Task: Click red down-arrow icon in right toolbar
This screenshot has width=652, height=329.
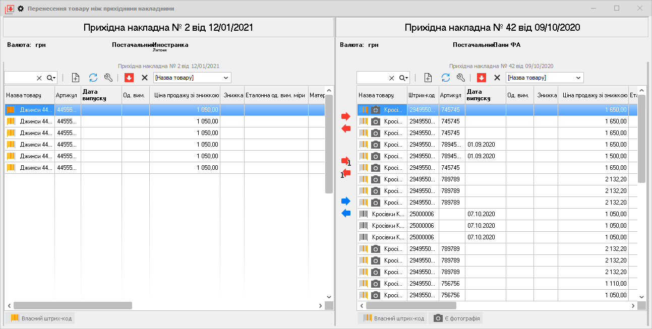Action: 482,78
